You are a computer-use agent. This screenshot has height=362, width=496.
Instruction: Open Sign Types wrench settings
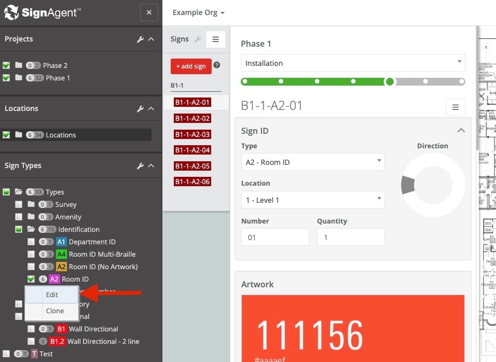pyautogui.click(x=140, y=166)
